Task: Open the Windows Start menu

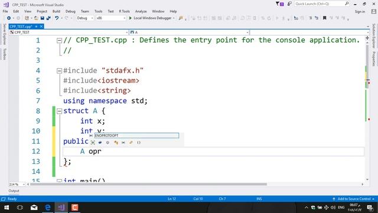Action: 6,208
